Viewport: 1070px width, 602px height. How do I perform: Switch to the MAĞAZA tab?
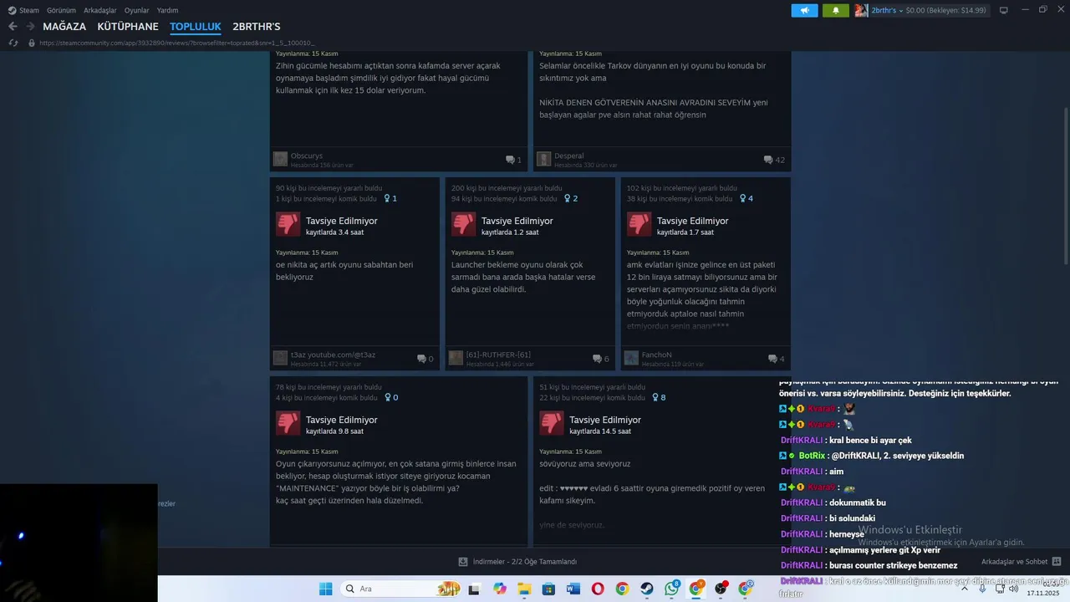[x=64, y=27]
